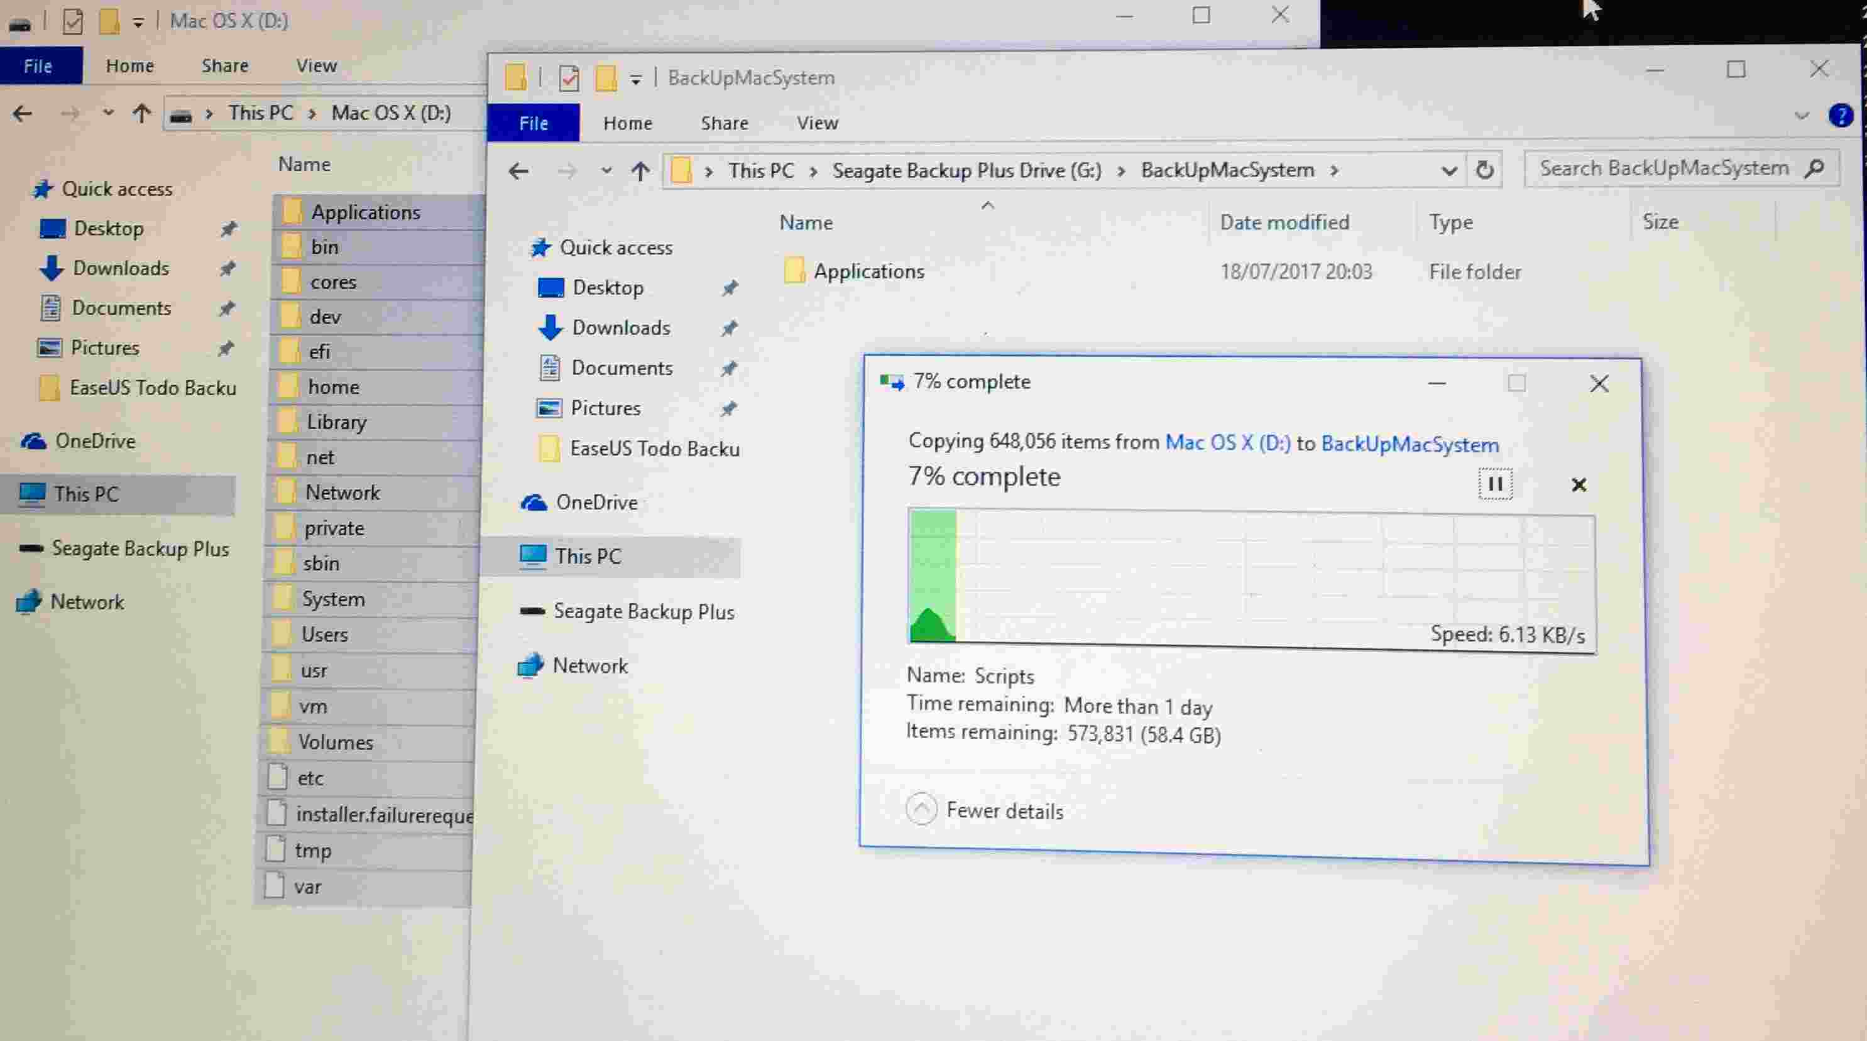Open Network in Mac OS X sidebar
The height and width of the screenshot is (1041, 1867).
[87, 602]
